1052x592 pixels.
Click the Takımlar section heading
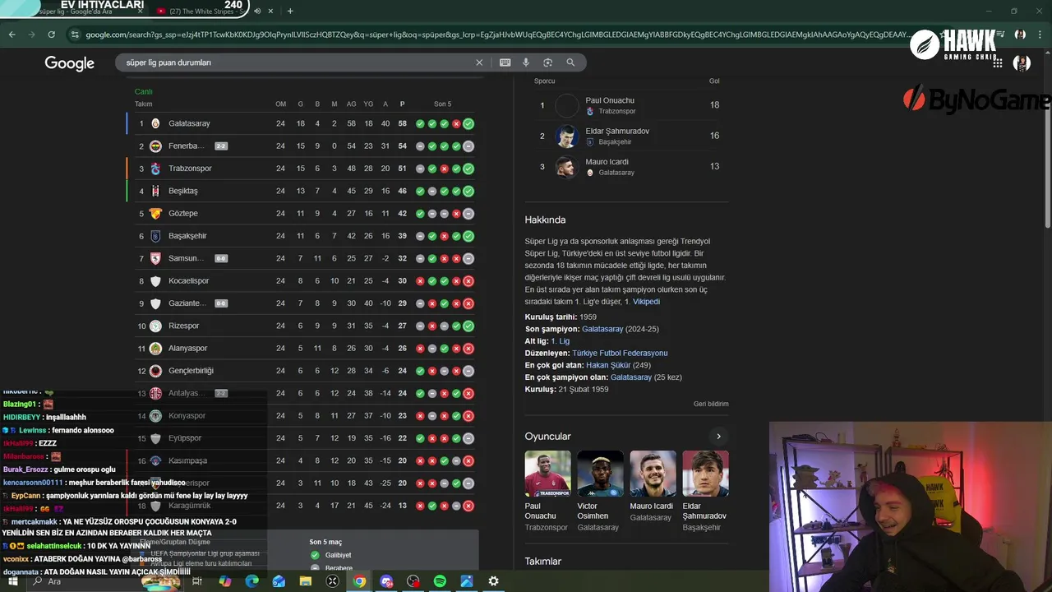click(543, 562)
